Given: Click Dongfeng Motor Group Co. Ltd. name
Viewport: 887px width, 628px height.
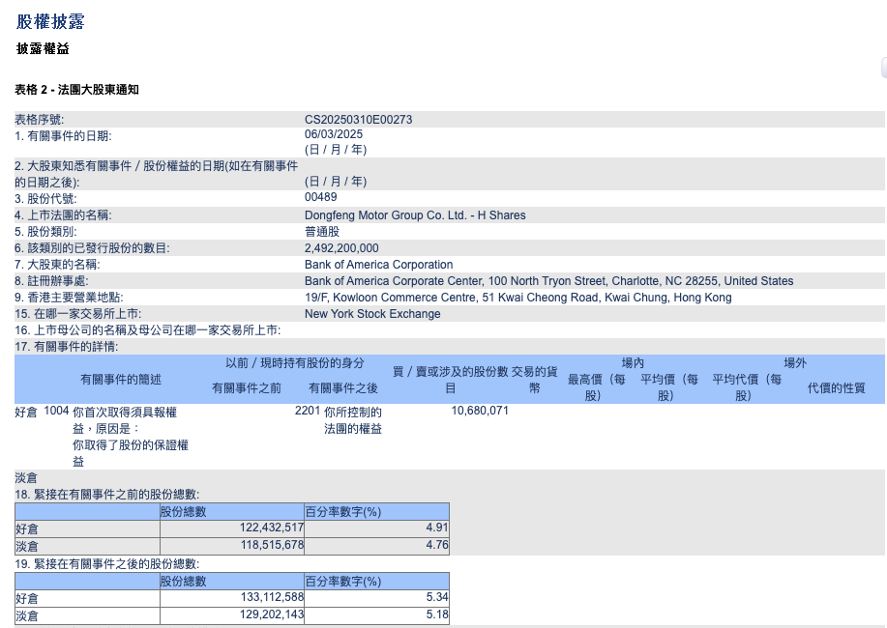Looking at the screenshot, I should (x=415, y=215).
